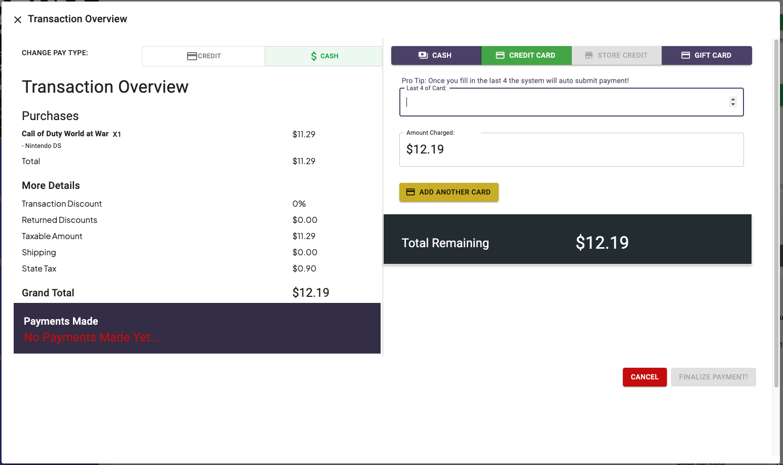Select the CREDIT CARD payment method
This screenshot has width=783, height=465.
tap(526, 55)
